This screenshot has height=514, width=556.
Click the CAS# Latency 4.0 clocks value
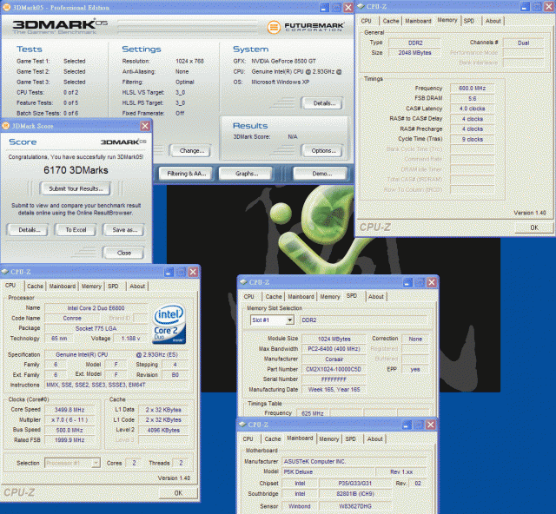472,109
